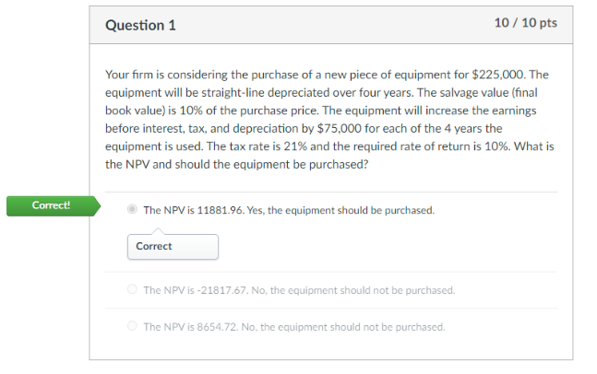
Task: Click the green Correct! flag marker
Action: tap(54, 206)
